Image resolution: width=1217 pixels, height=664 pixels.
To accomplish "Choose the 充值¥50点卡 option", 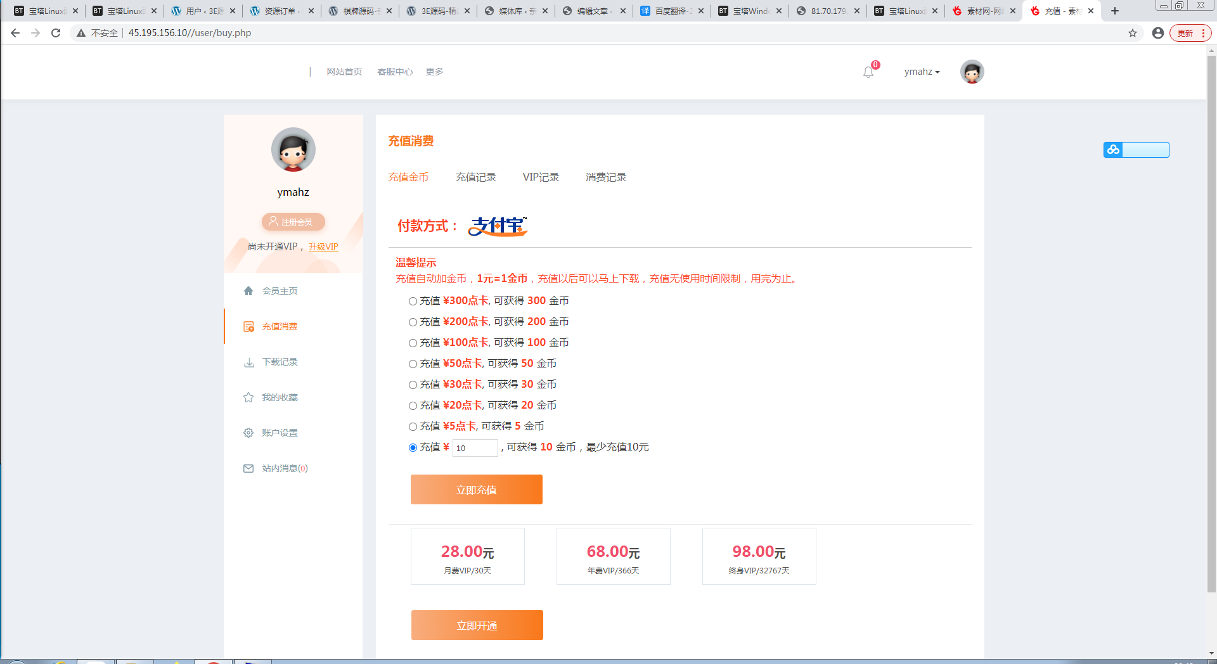I will [x=413, y=364].
